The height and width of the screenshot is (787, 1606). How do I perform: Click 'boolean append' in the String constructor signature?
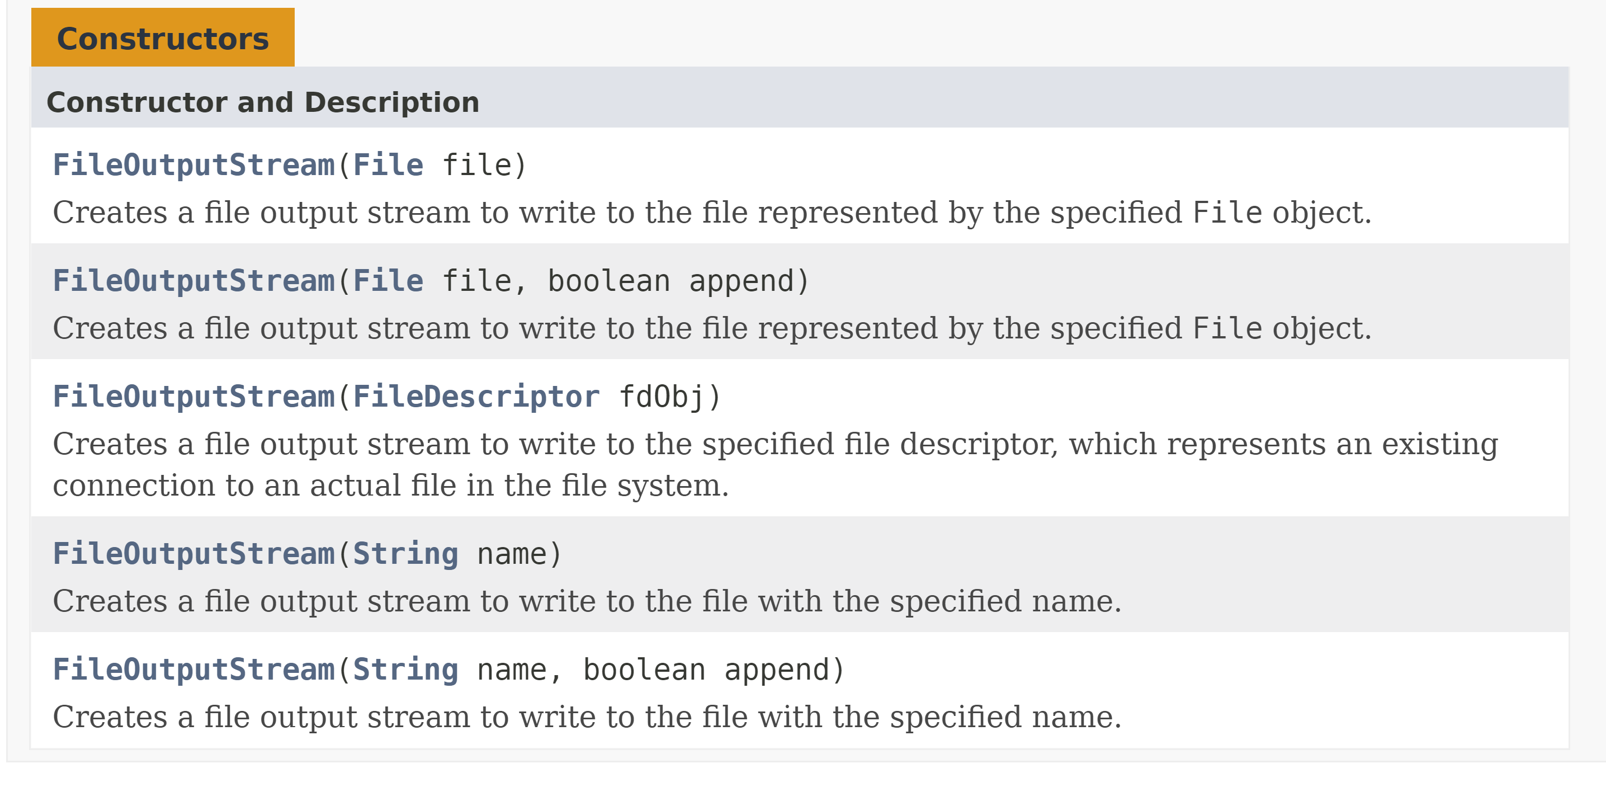tap(706, 670)
